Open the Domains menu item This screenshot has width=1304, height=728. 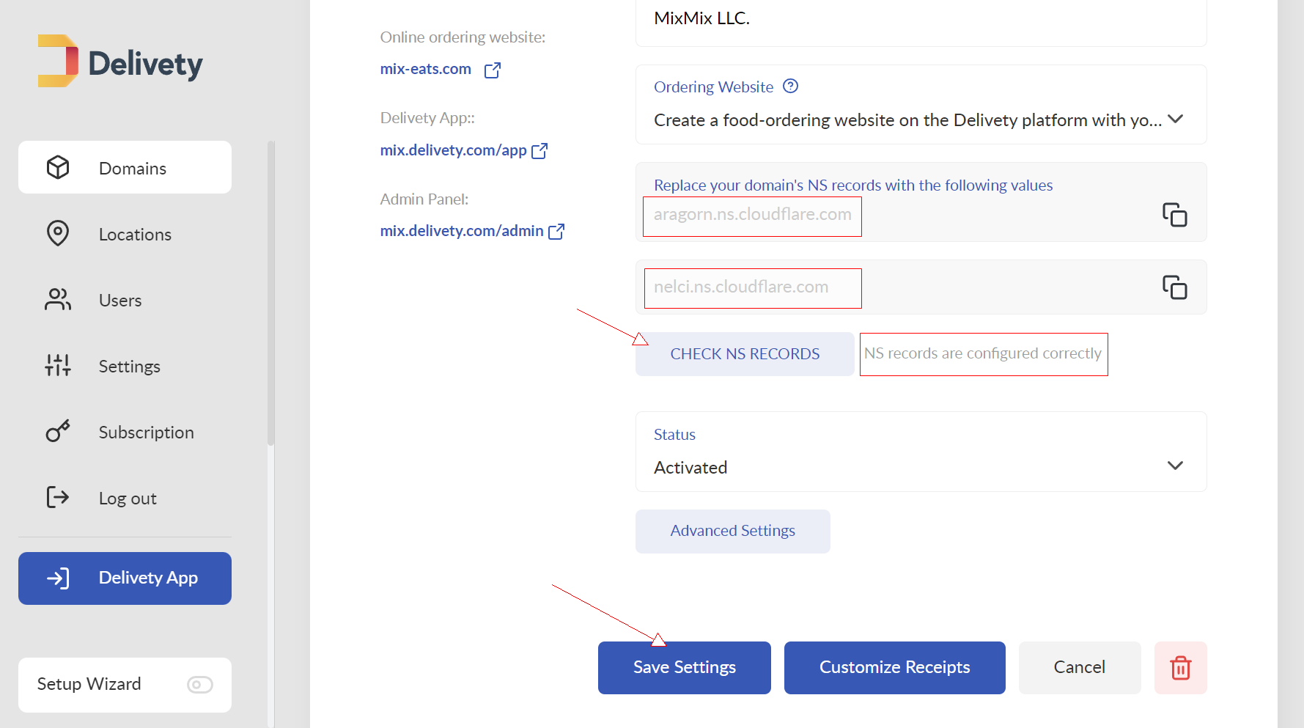click(125, 168)
